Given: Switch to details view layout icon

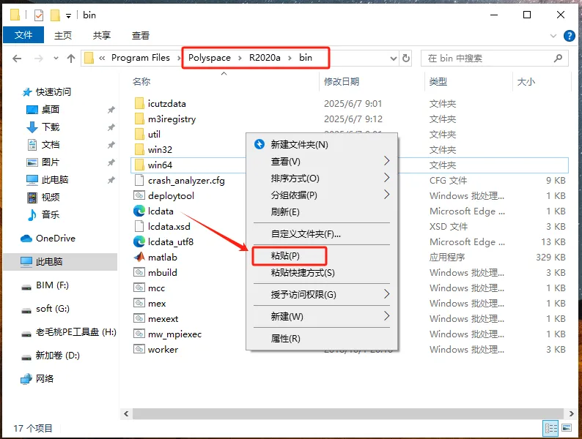Looking at the screenshot, I should (x=550, y=428).
